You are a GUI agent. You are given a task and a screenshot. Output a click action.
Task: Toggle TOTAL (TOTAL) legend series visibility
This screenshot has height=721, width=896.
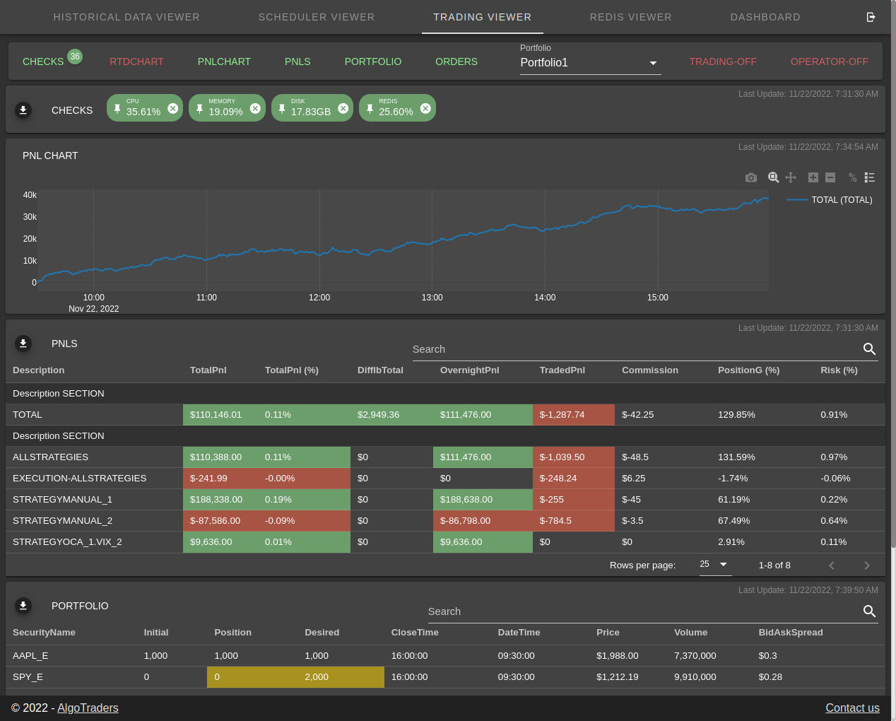pos(830,200)
